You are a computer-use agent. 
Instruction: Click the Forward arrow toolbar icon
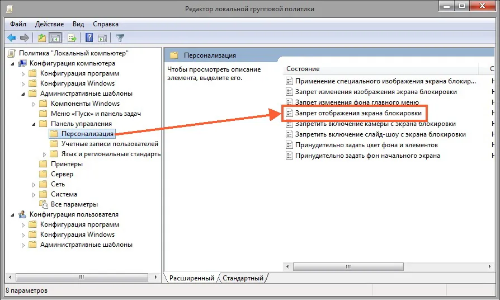click(x=25, y=38)
